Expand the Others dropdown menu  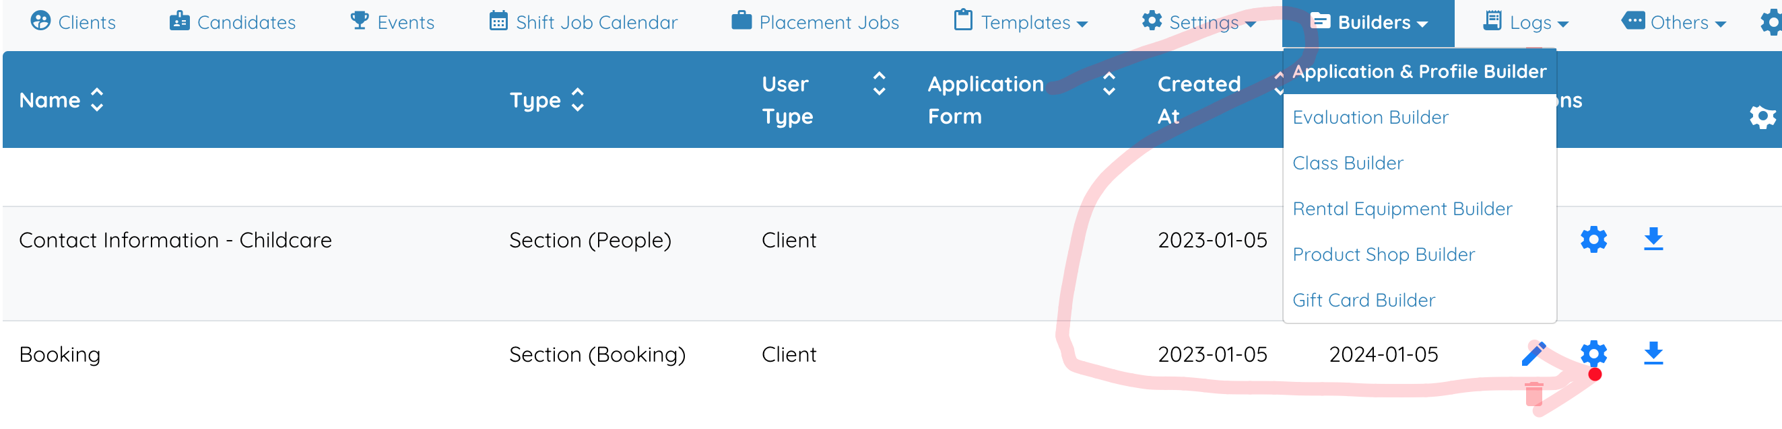pos(1674,22)
